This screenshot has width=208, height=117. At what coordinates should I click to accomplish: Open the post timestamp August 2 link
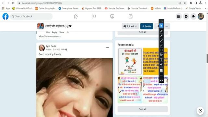55,49
